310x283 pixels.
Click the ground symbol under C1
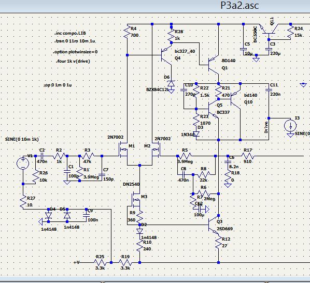coord(67,183)
